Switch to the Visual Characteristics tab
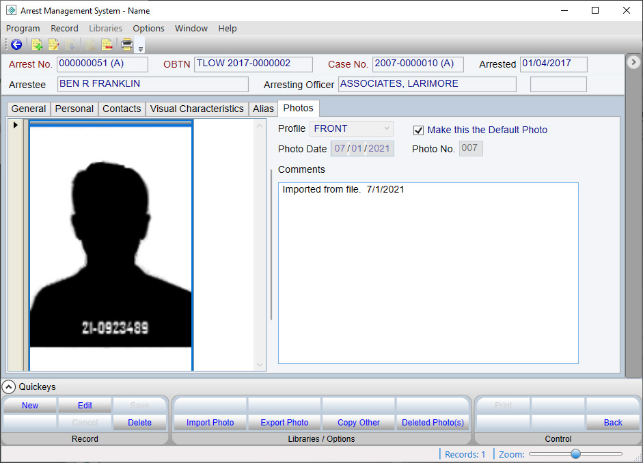The width and height of the screenshot is (643, 463). tap(196, 109)
